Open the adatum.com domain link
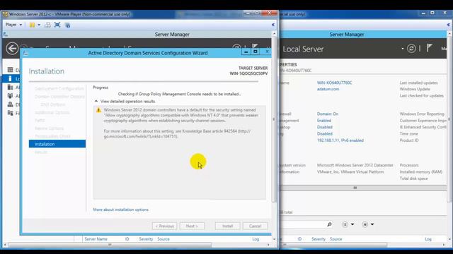The height and width of the screenshot is (254, 453). (x=328, y=89)
